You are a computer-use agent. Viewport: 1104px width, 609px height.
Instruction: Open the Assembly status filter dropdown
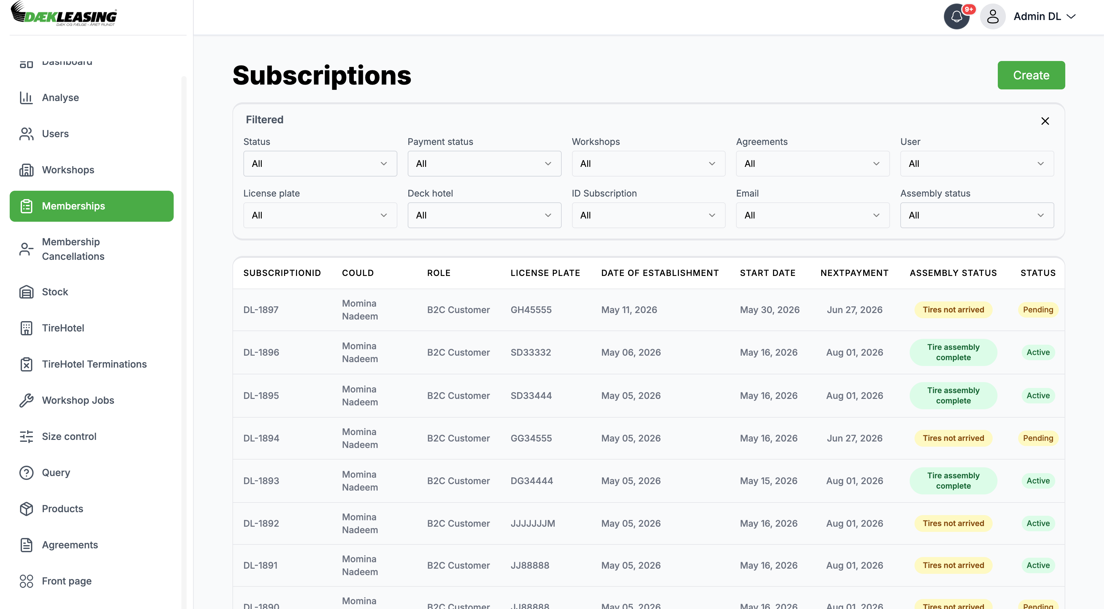click(977, 215)
